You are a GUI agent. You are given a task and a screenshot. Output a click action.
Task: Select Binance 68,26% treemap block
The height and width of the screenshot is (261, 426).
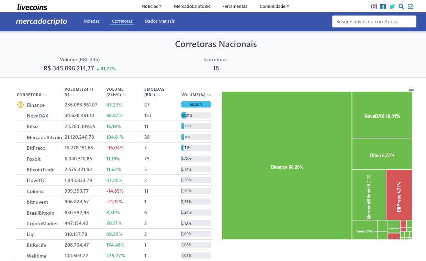pos(287,166)
